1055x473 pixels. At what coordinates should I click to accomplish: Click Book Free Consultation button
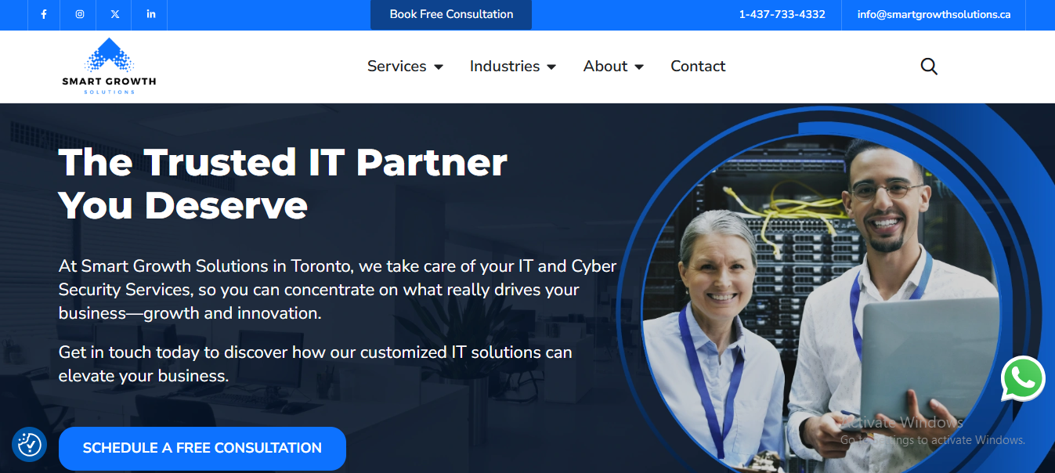point(451,14)
